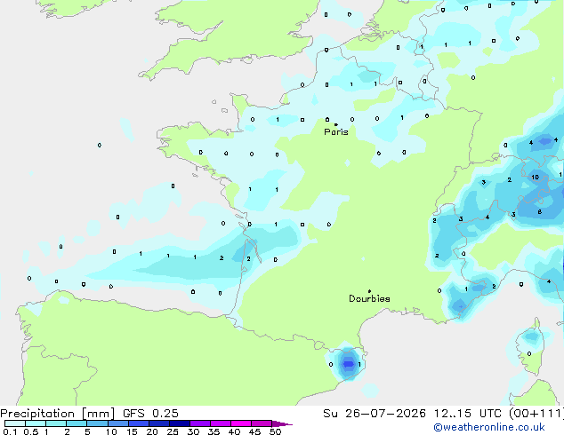Click the 35 mm legend color swatch
The width and height of the screenshot is (564, 435).
220,423
